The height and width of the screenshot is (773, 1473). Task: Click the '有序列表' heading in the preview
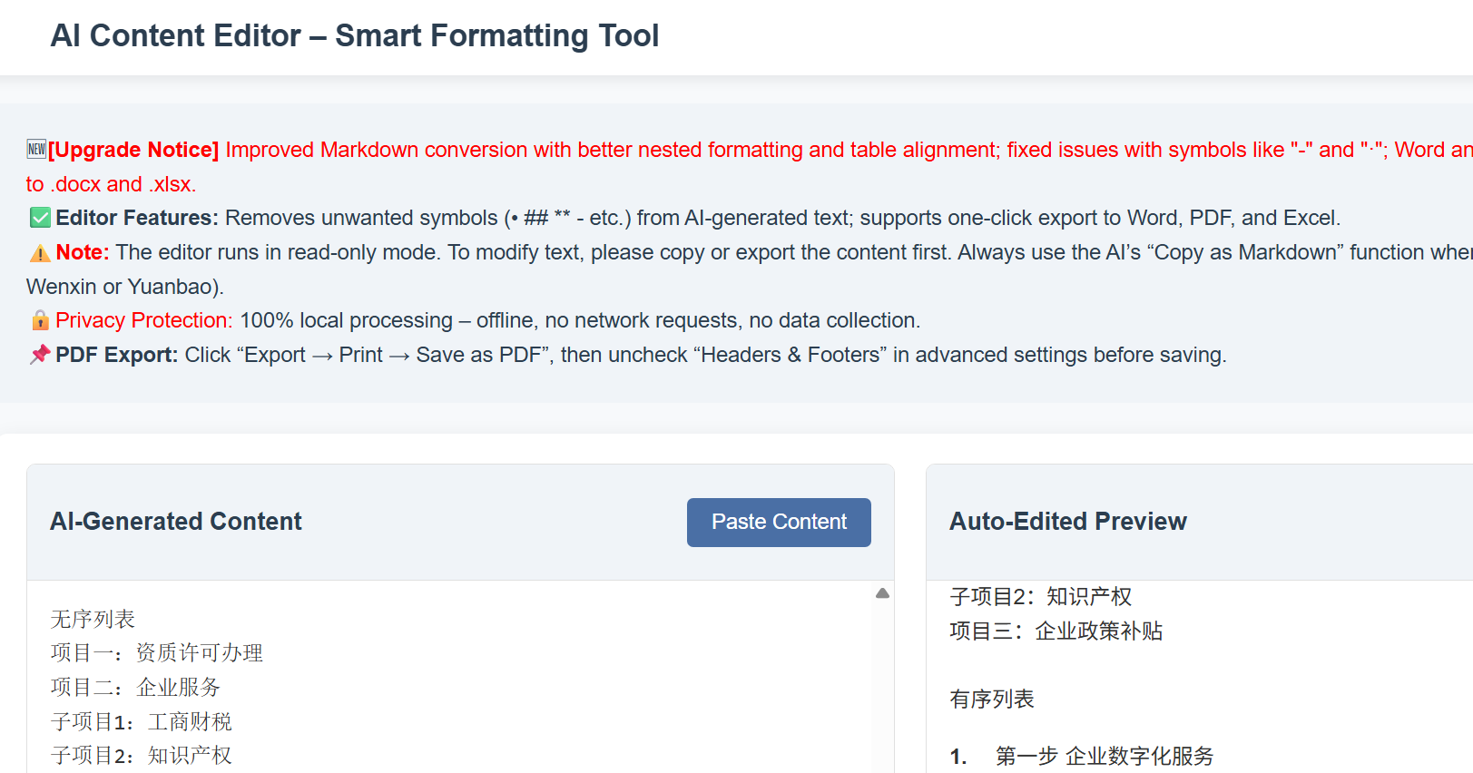991,700
